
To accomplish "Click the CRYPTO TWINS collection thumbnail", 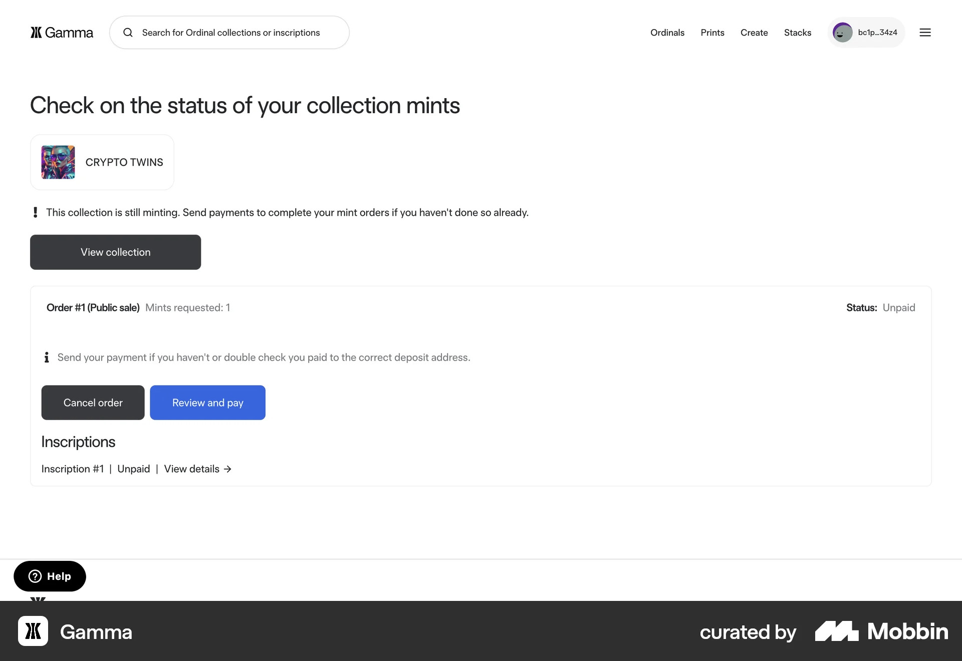I will click(58, 162).
